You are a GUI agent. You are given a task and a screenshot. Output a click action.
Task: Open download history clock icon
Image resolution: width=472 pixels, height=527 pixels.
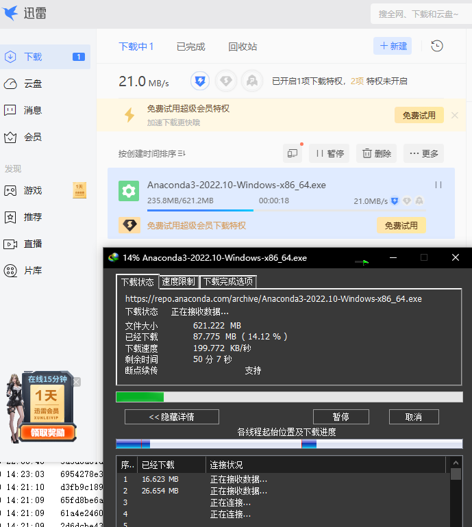click(x=437, y=46)
